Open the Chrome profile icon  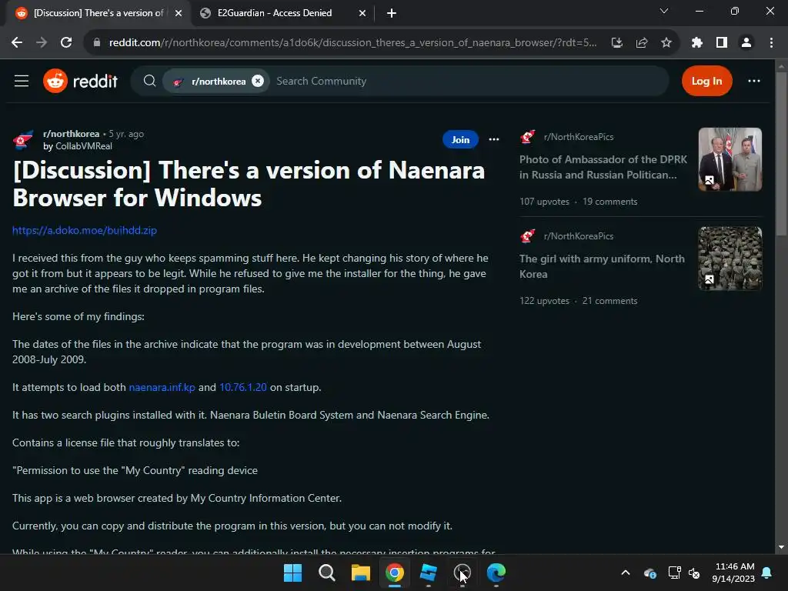coord(746,43)
